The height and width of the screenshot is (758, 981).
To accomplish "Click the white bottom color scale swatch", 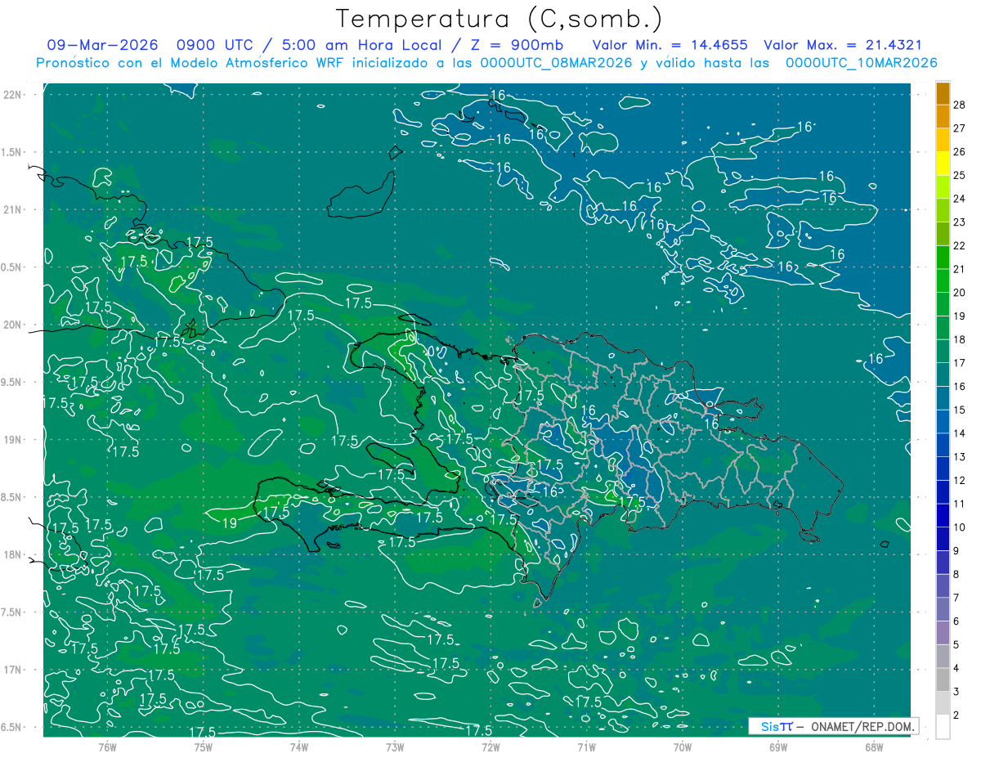I will 943,727.
